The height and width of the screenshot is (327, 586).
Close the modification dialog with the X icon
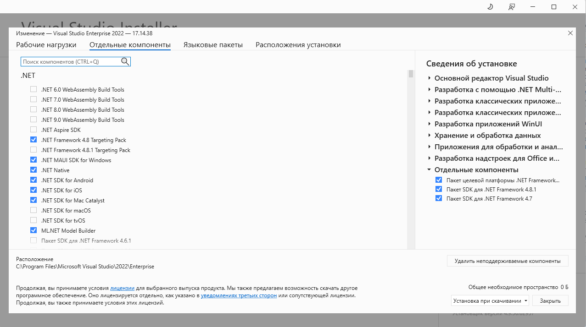[570, 33]
